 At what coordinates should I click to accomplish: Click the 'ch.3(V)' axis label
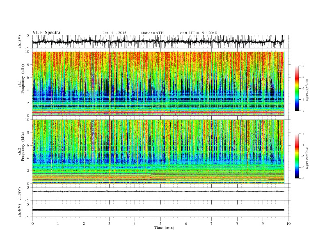pyautogui.click(x=20, y=194)
